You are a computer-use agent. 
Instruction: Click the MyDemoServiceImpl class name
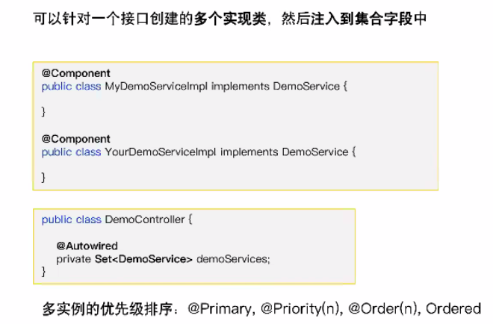[x=156, y=87]
